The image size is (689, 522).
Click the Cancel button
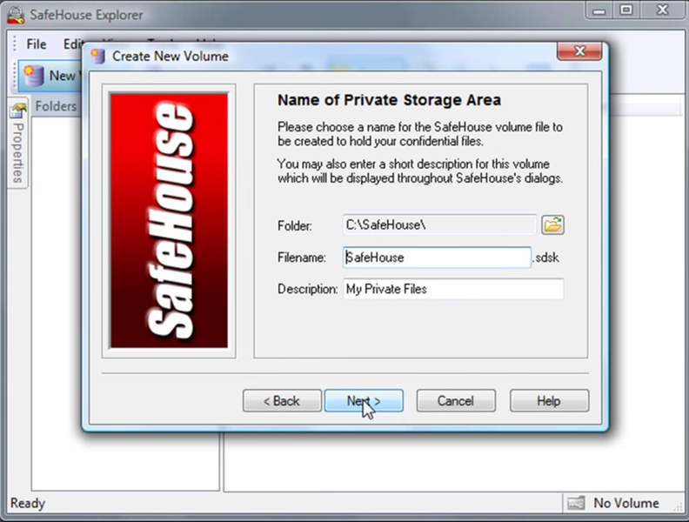(456, 401)
